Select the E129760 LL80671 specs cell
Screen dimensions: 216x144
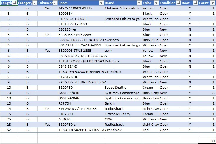tap(81, 19)
